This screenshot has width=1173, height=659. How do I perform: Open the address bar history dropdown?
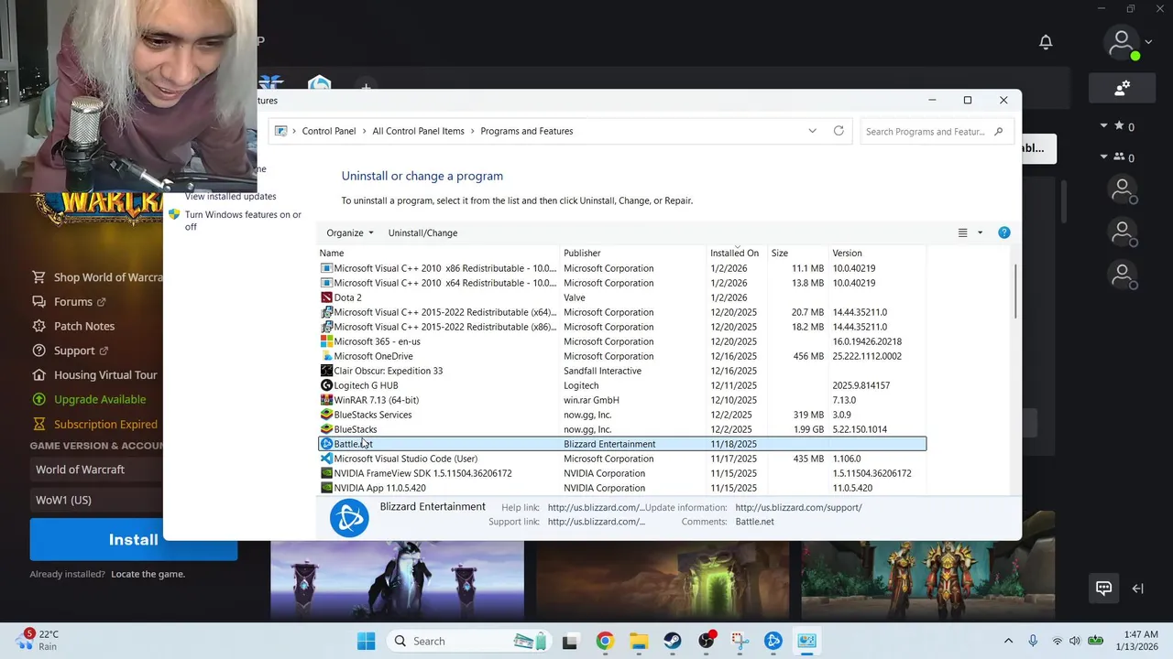point(812,131)
